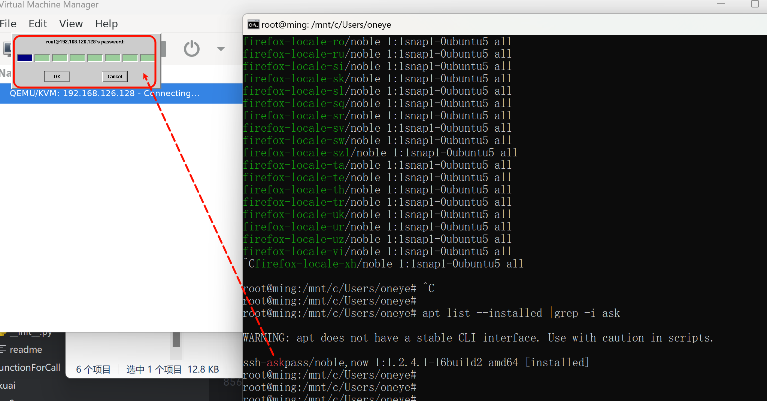Minimize the terminal window

[x=721, y=4]
